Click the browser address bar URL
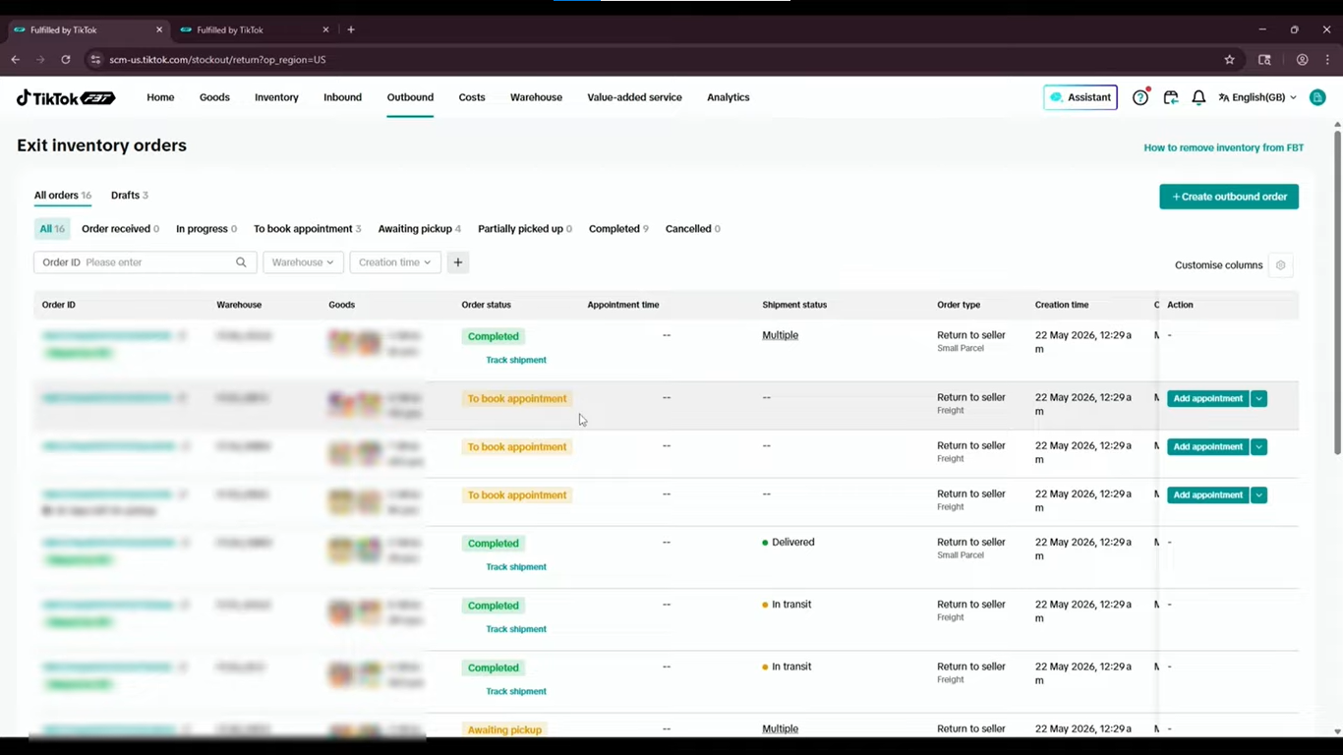1343x755 pixels. pos(217,60)
